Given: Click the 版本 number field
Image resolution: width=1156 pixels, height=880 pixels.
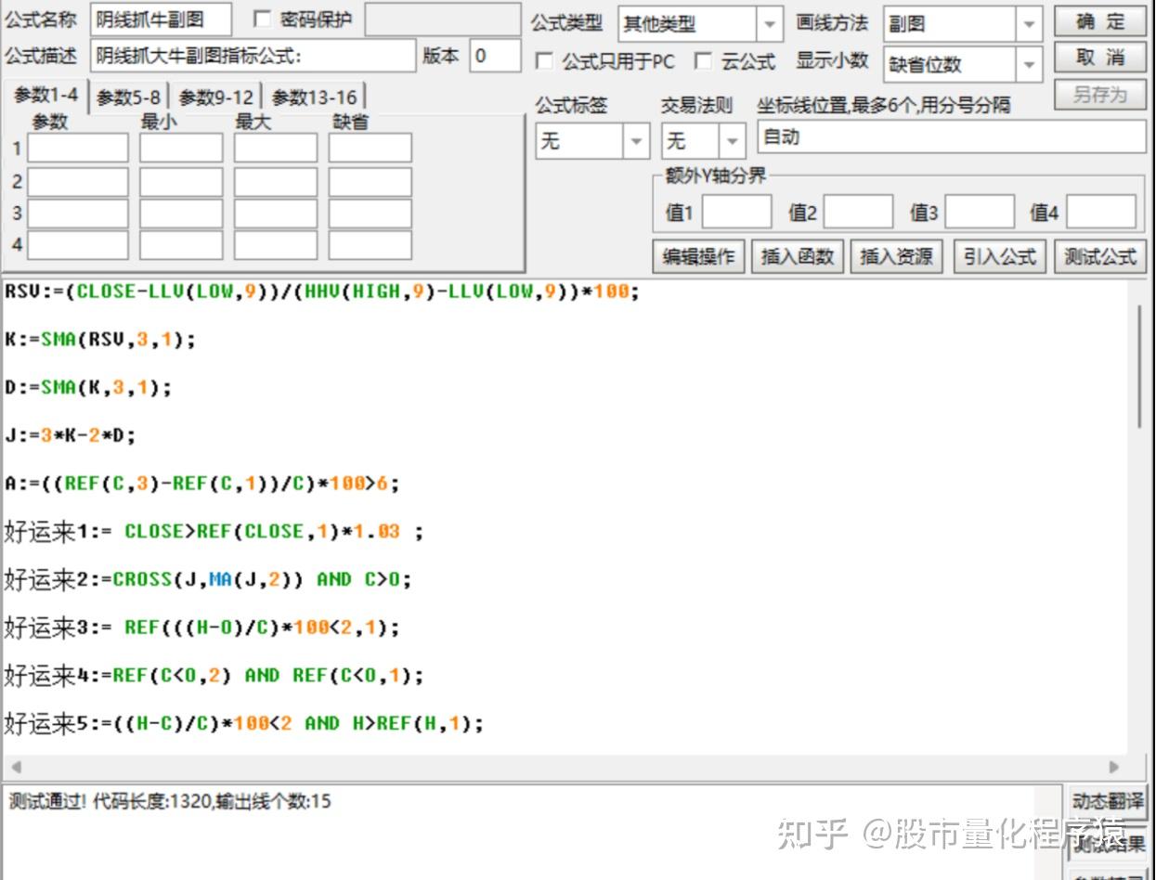Looking at the screenshot, I should tap(495, 56).
